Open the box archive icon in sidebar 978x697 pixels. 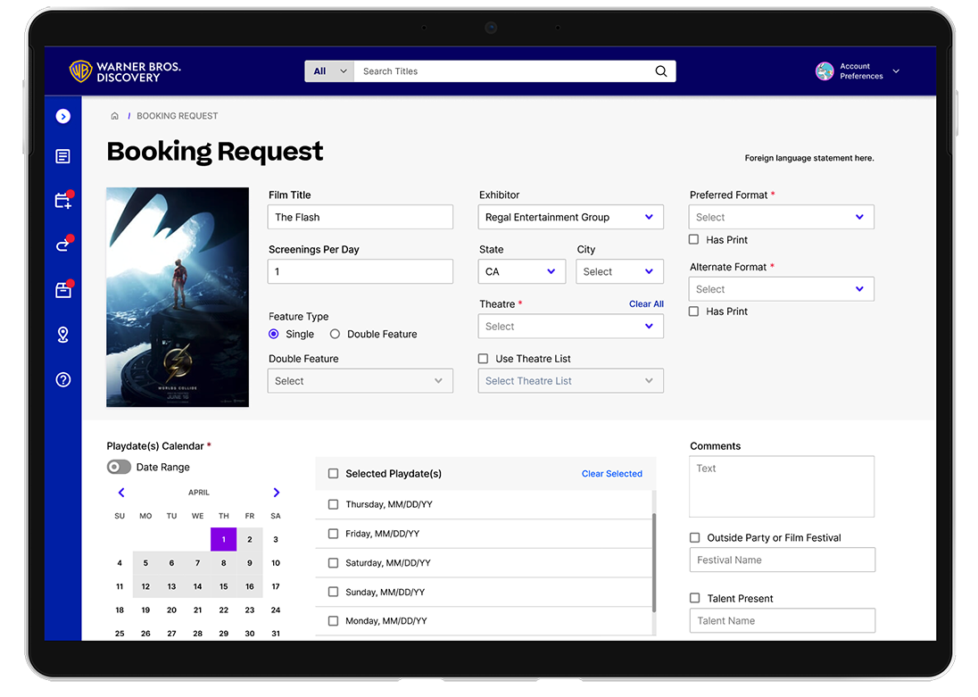[x=63, y=289]
